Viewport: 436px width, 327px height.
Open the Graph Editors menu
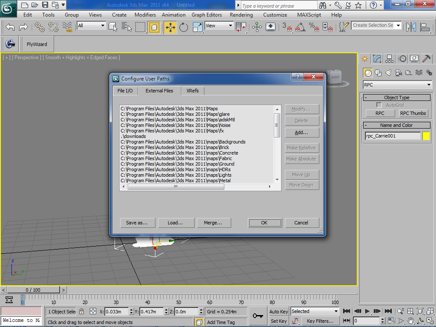[207, 15]
